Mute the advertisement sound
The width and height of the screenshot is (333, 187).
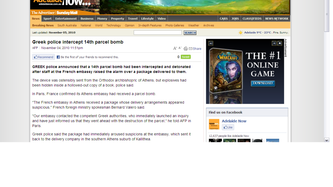(x=211, y=43)
